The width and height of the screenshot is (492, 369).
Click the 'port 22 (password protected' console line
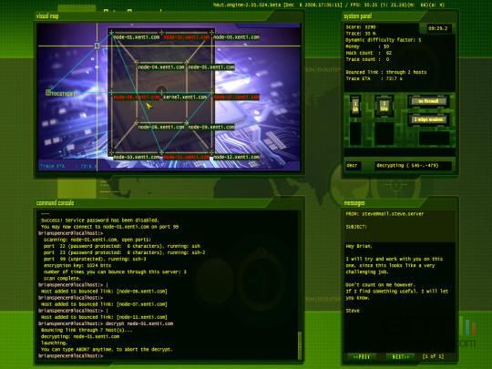122,246
